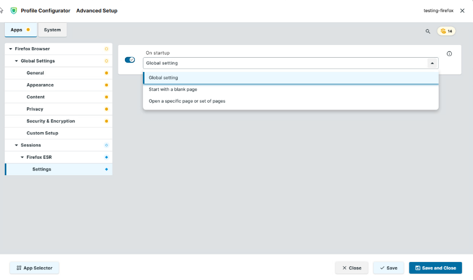Viewport: 473px width, 280px height.
Task: Open the Content settings item
Action: (59, 97)
